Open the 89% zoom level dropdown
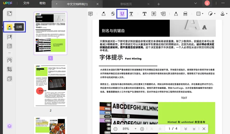230x134 pixels. 136,129
